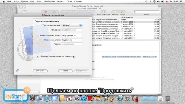Viewport: 185px width, 104px height.
Task: Click the Поиск search field
Action: [x=147, y=12]
